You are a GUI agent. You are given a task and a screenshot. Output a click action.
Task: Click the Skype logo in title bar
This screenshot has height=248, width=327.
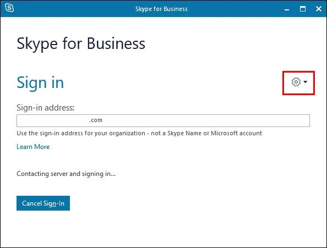(x=9, y=8)
